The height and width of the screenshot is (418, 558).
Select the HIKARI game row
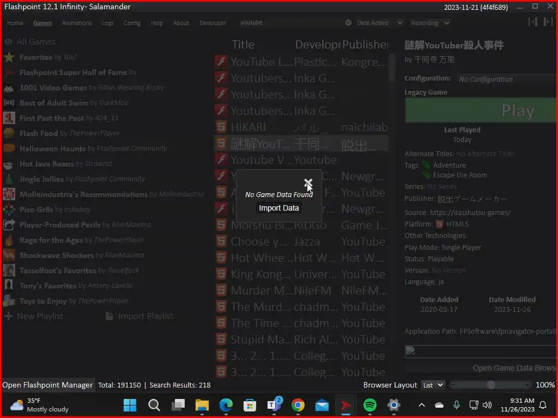301,127
